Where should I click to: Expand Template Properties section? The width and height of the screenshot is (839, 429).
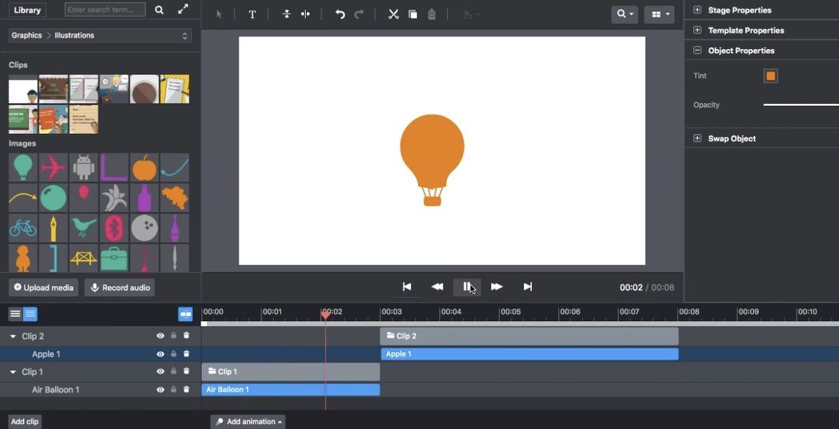coord(697,30)
